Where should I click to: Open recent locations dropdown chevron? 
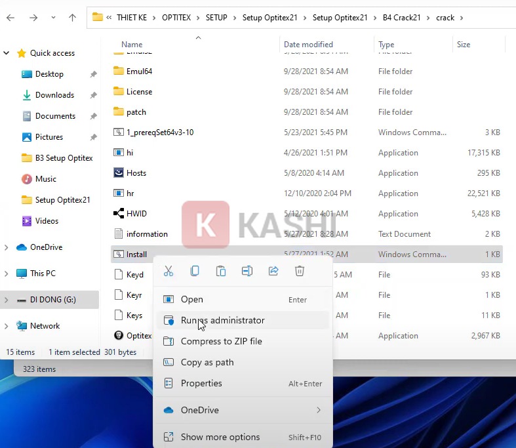(53, 18)
